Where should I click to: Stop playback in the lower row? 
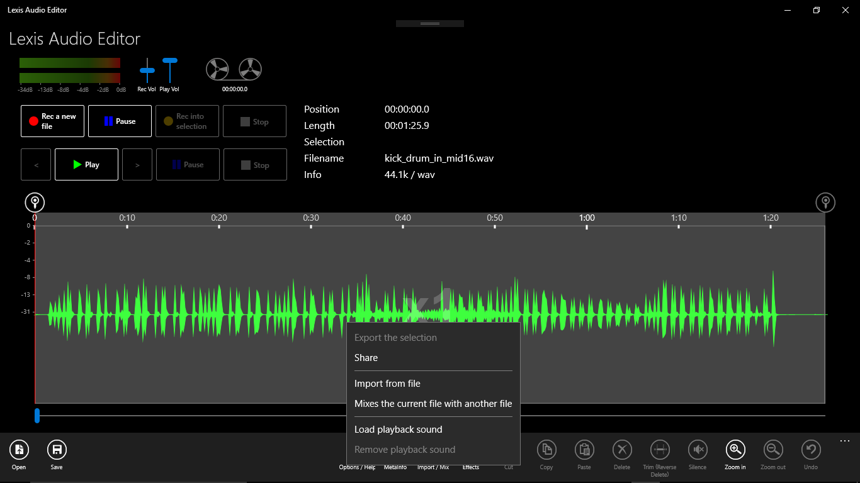[x=255, y=165]
